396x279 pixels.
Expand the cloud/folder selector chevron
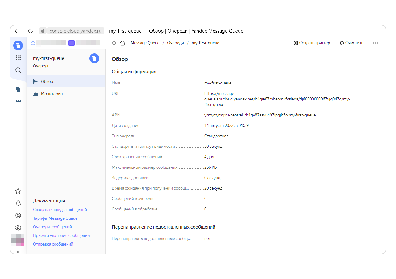[x=104, y=43]
